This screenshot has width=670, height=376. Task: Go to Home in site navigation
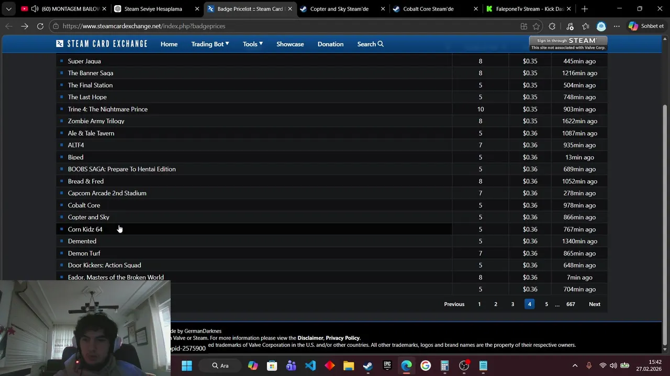(169, 44)
